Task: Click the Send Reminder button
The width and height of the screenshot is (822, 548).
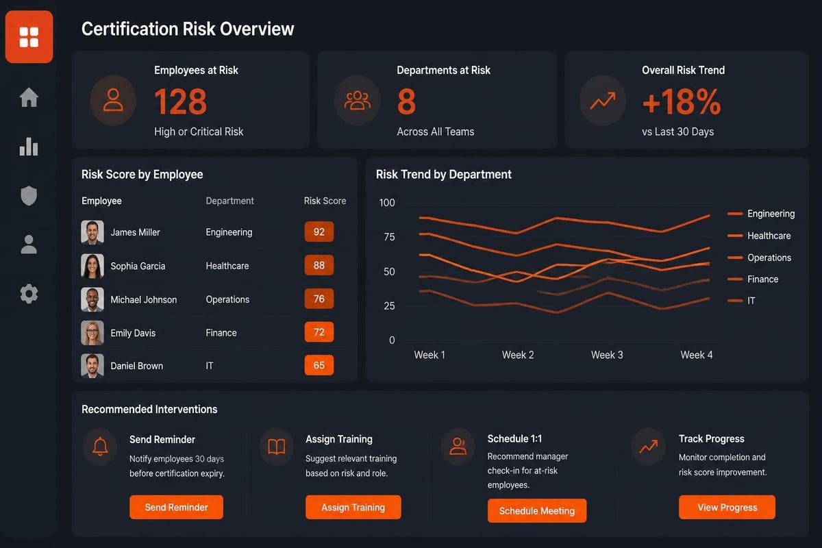Action: pos(177,508)
